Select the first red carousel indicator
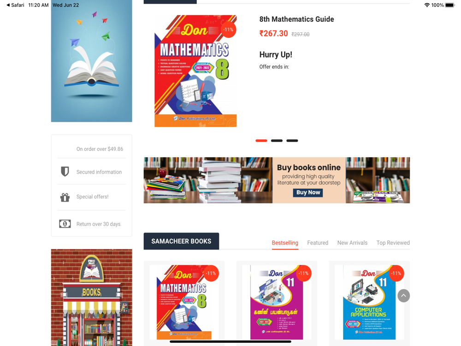This screenshot has height=346, width=461. pos(261,141)
